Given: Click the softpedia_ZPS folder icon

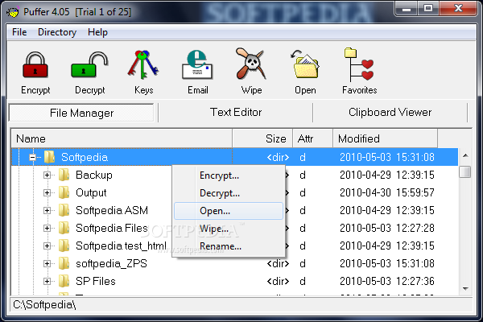Looking at the screenshot, I should click(64, 263).
